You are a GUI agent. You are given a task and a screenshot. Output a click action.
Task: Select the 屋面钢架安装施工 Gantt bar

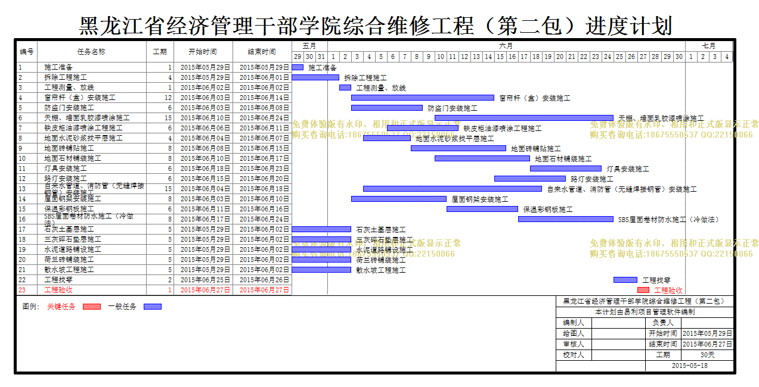pyautogui.click(x=399, y=199)
